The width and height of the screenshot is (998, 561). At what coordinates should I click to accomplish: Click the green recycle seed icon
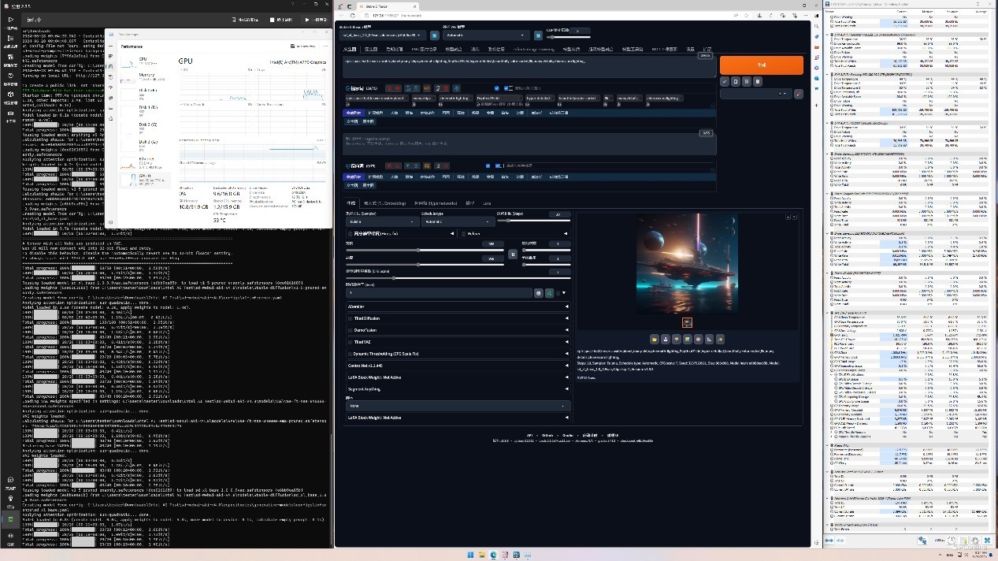pyautogui.click(x=549, y=293)
